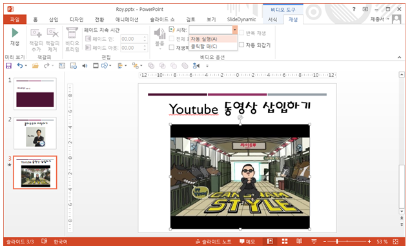Switch to the 서식 video tools tab
This screenshot has width=410, height=248.
coord(272,19)
